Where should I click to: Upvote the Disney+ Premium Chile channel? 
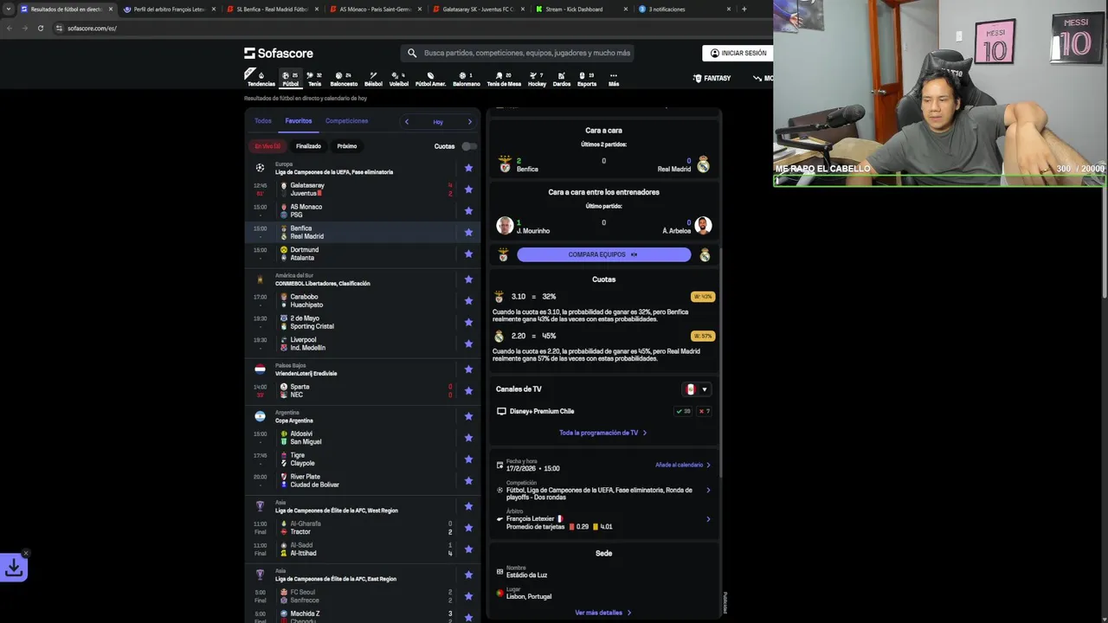click(x=683, y=411)
